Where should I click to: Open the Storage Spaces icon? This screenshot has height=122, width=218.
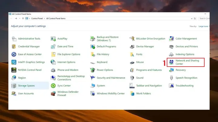(x=14, y=86)
